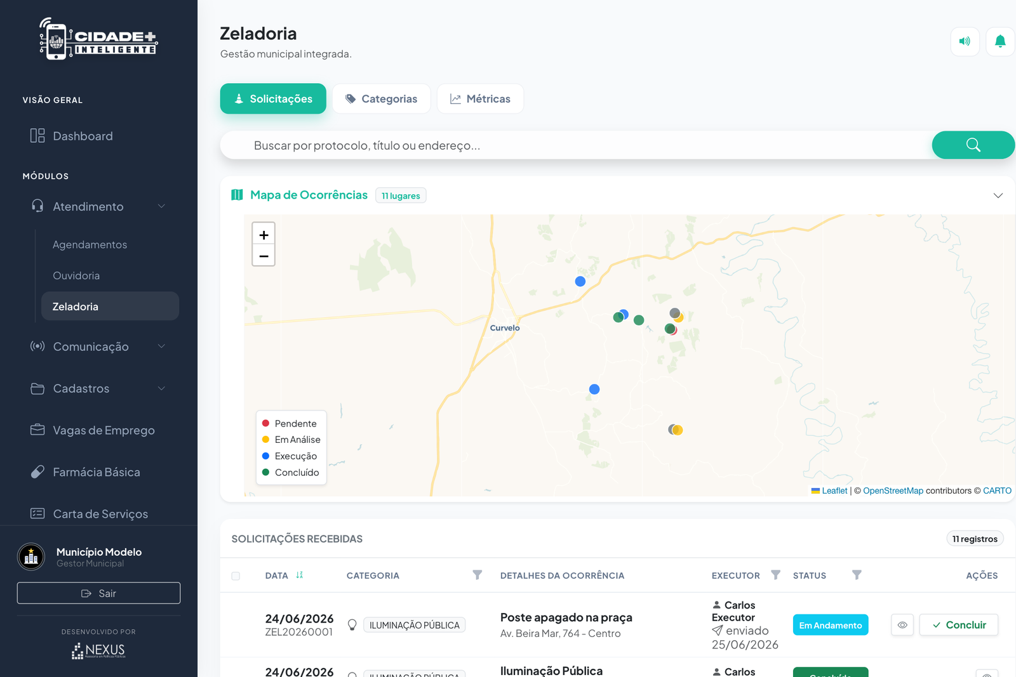Open the notifications bell icon
This screenshot has width=1016, height=677.
click(x=1000, y=41)
